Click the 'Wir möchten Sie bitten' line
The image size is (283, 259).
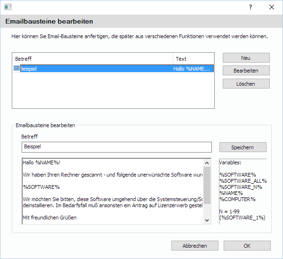coord(113,199)
